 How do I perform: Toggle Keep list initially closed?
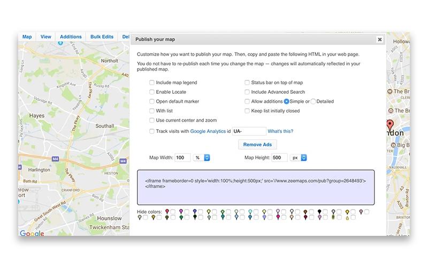(x=247, y=111)
